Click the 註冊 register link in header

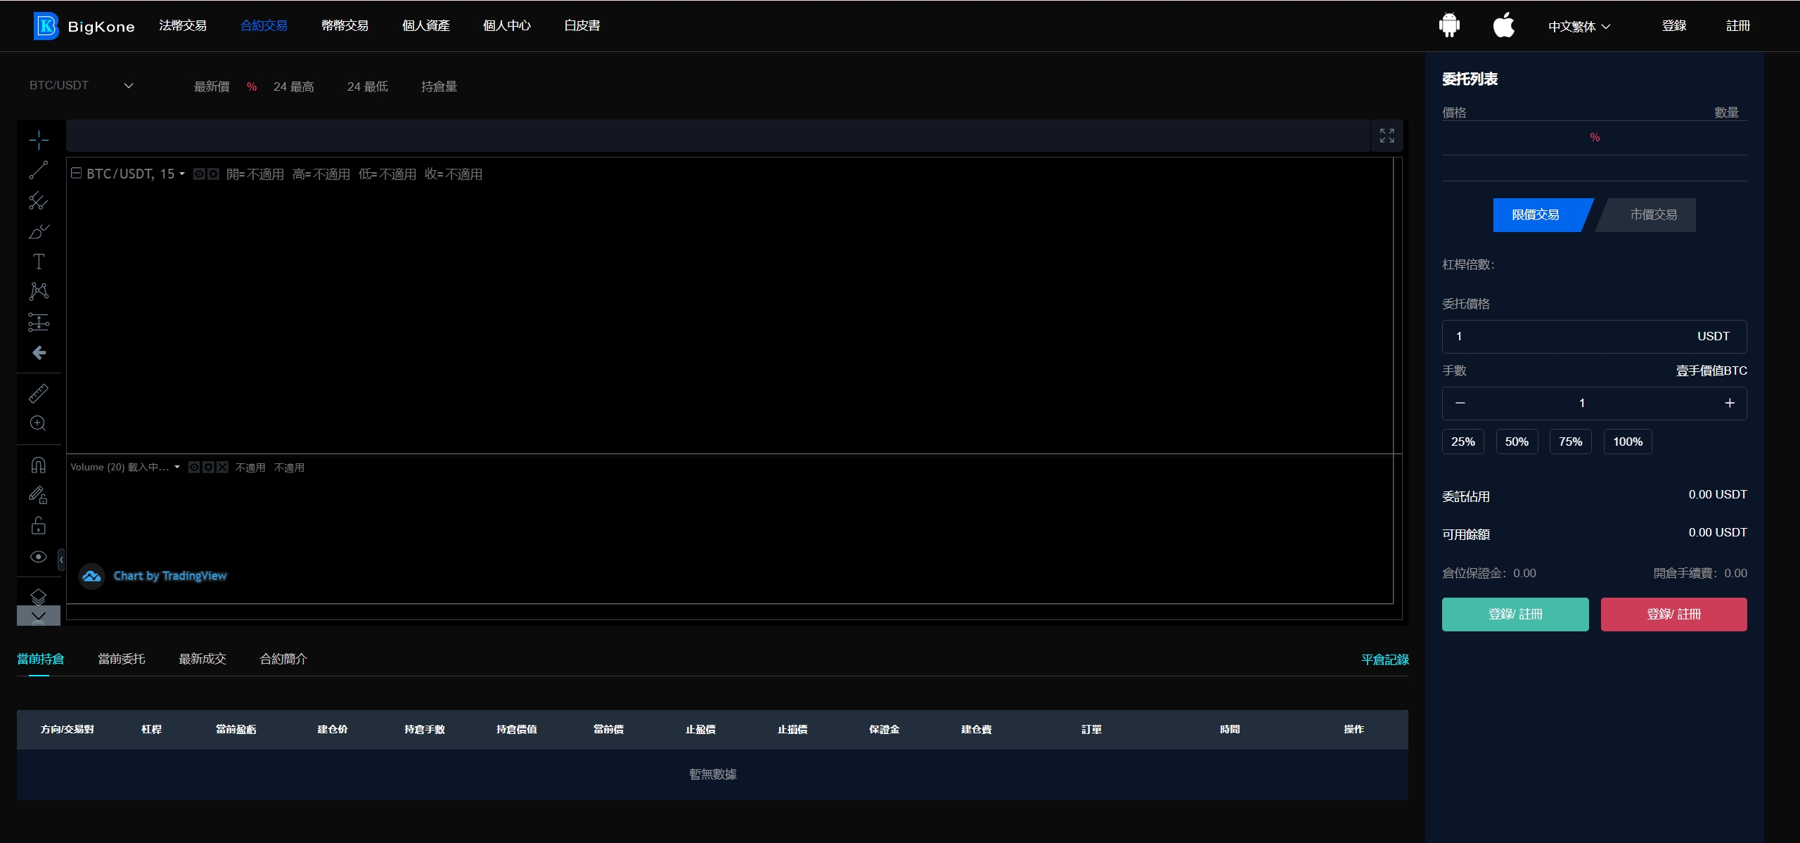pos(1738,25)
